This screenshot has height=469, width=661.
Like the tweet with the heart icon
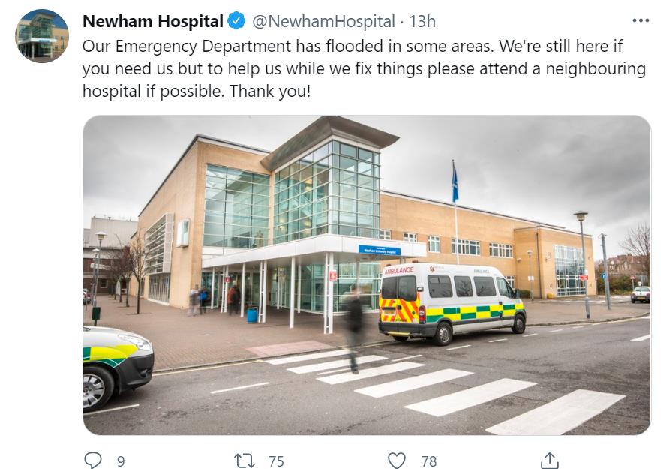(396, 461)
